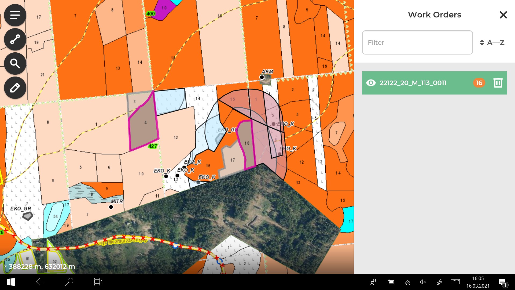Change the A—Z sort order

(x=492, y=42)
